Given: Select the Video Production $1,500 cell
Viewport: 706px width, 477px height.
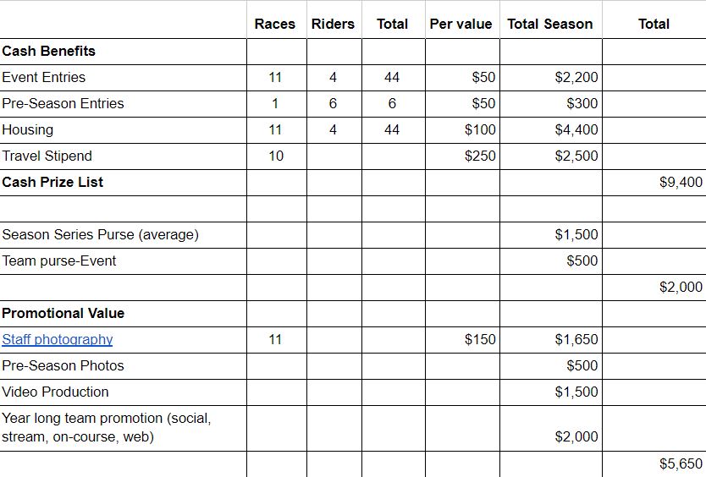Looking at the screenshot, I should tap(550, 392).
